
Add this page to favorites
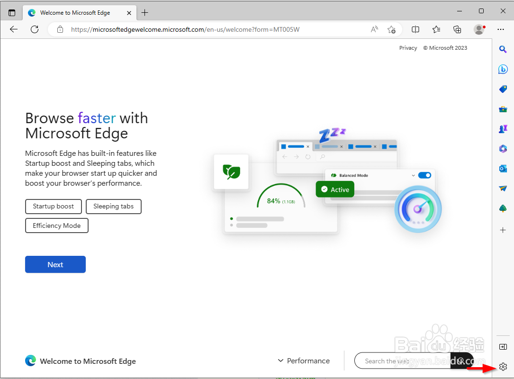click(392, 29)
